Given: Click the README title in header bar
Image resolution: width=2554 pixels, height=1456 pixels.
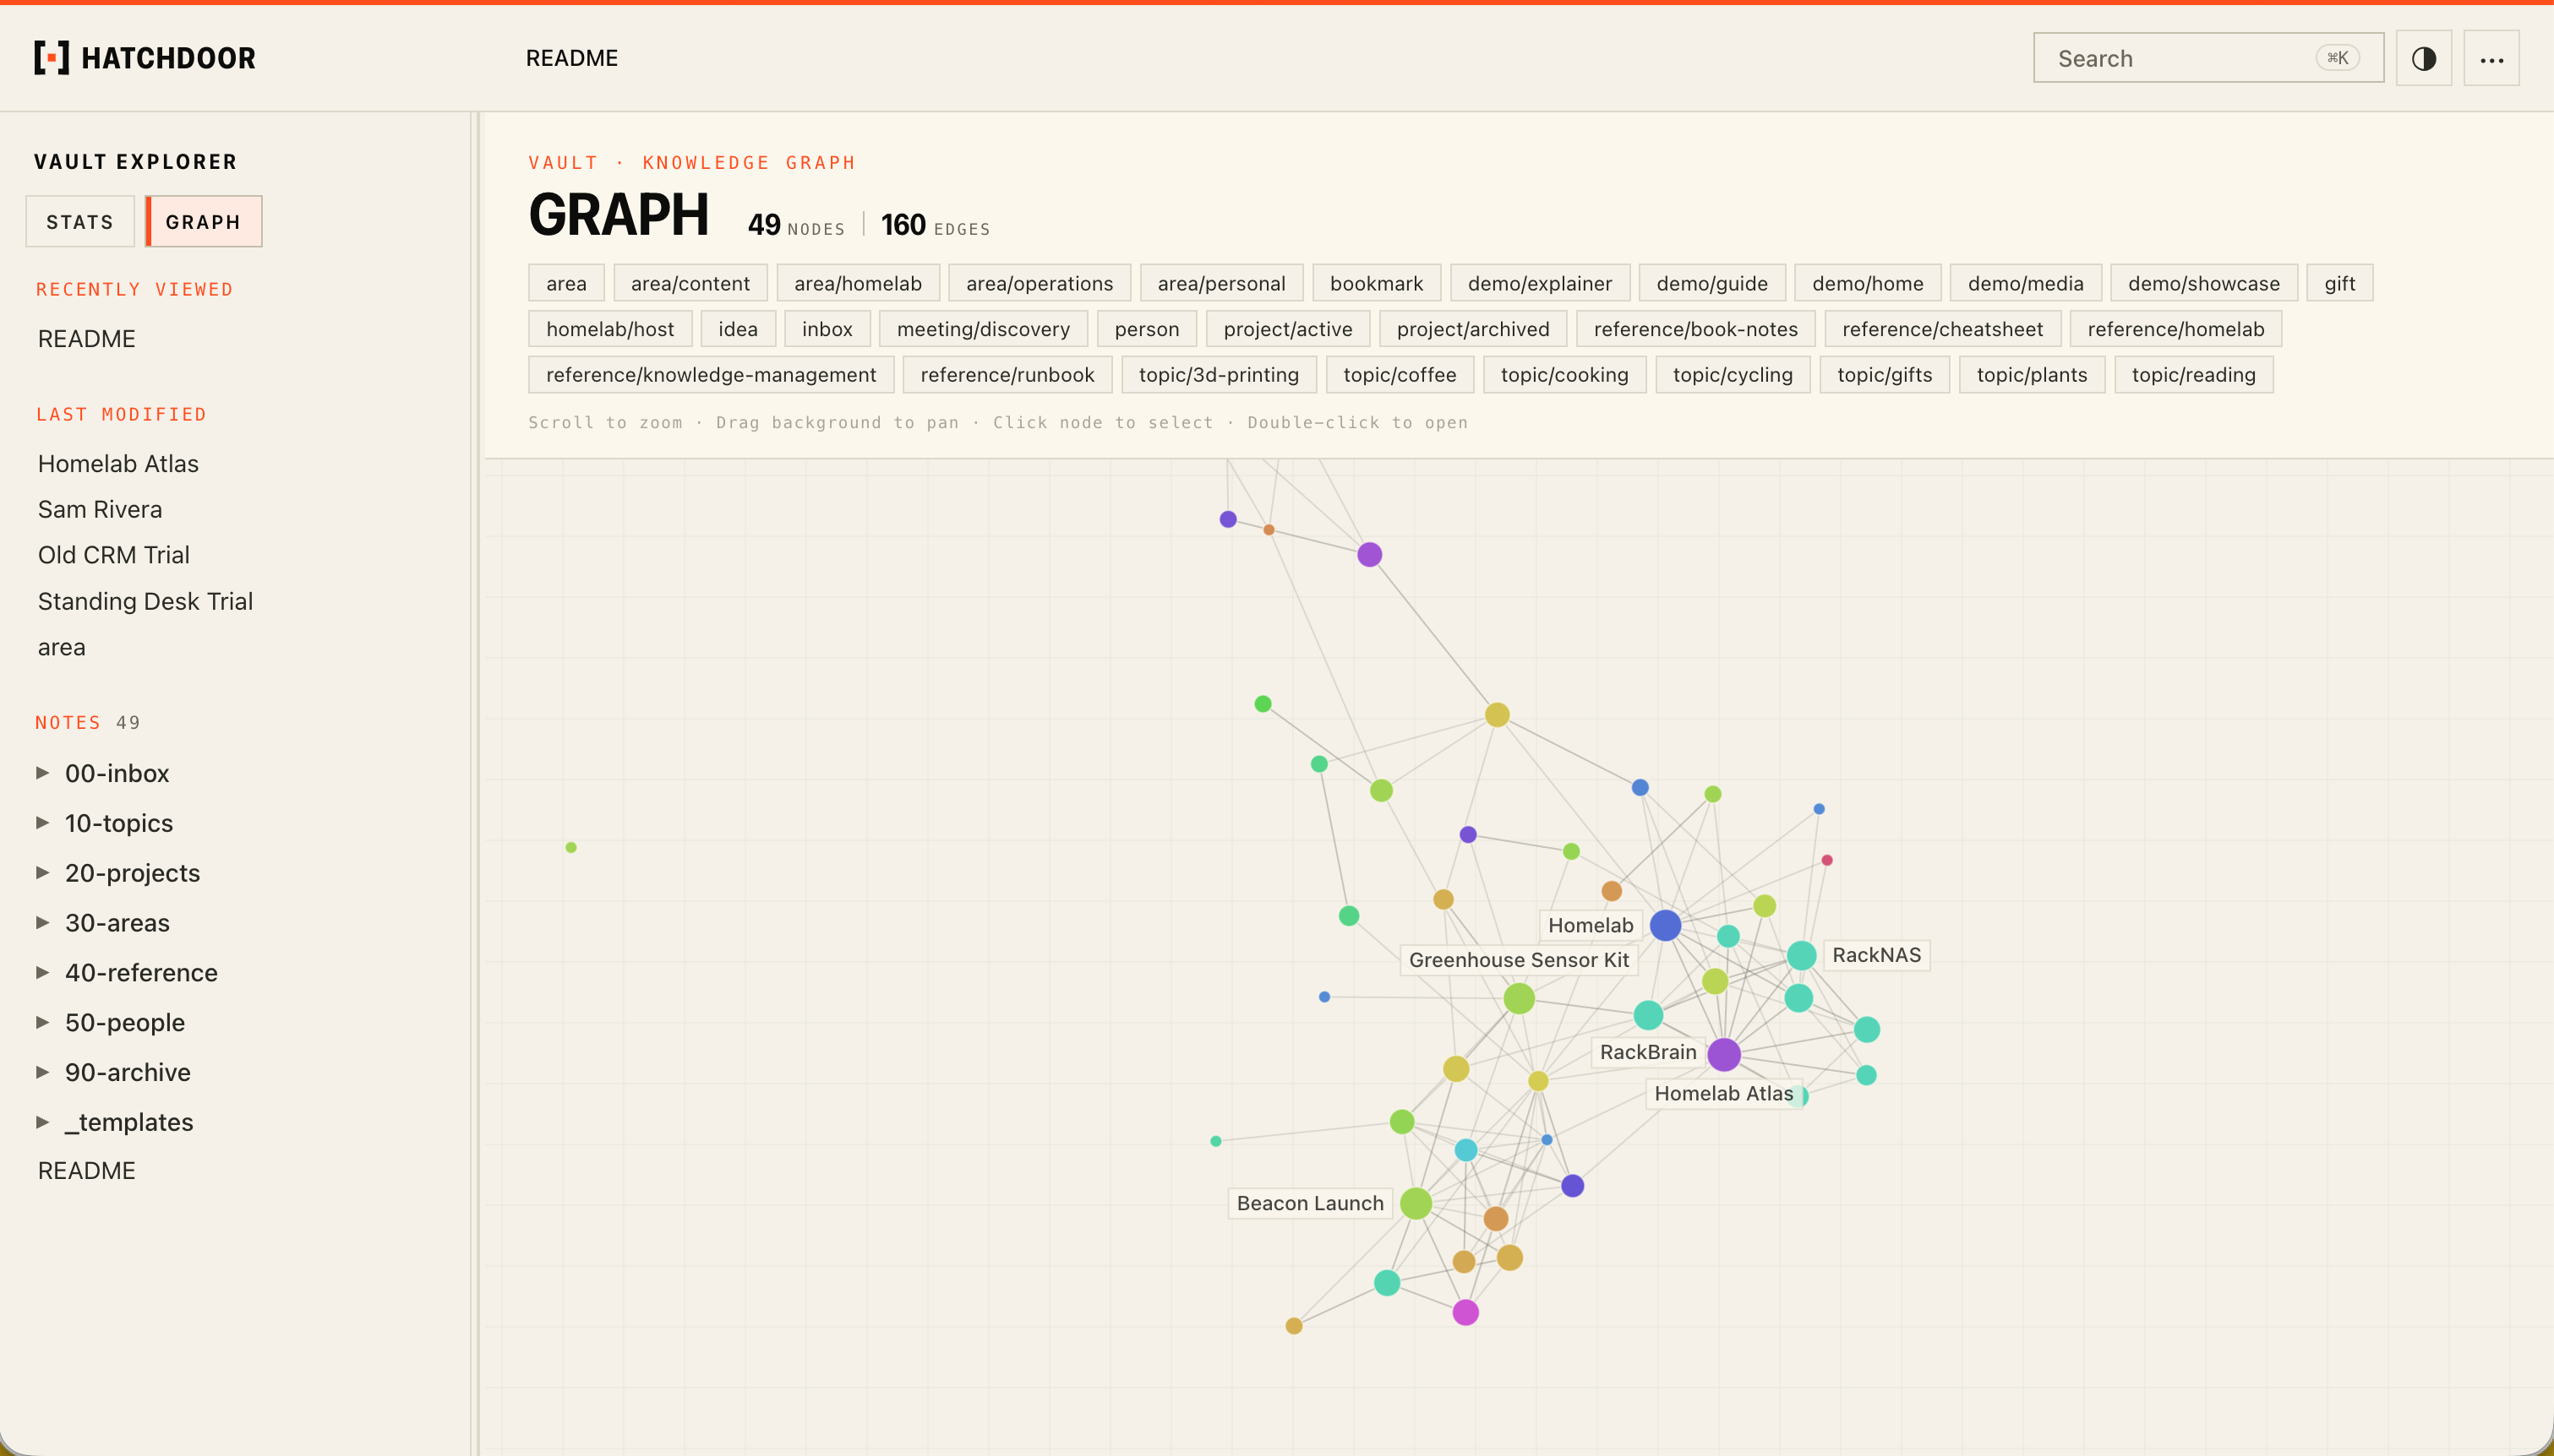Looking at the screenshot, I should [x=571, y=58].
